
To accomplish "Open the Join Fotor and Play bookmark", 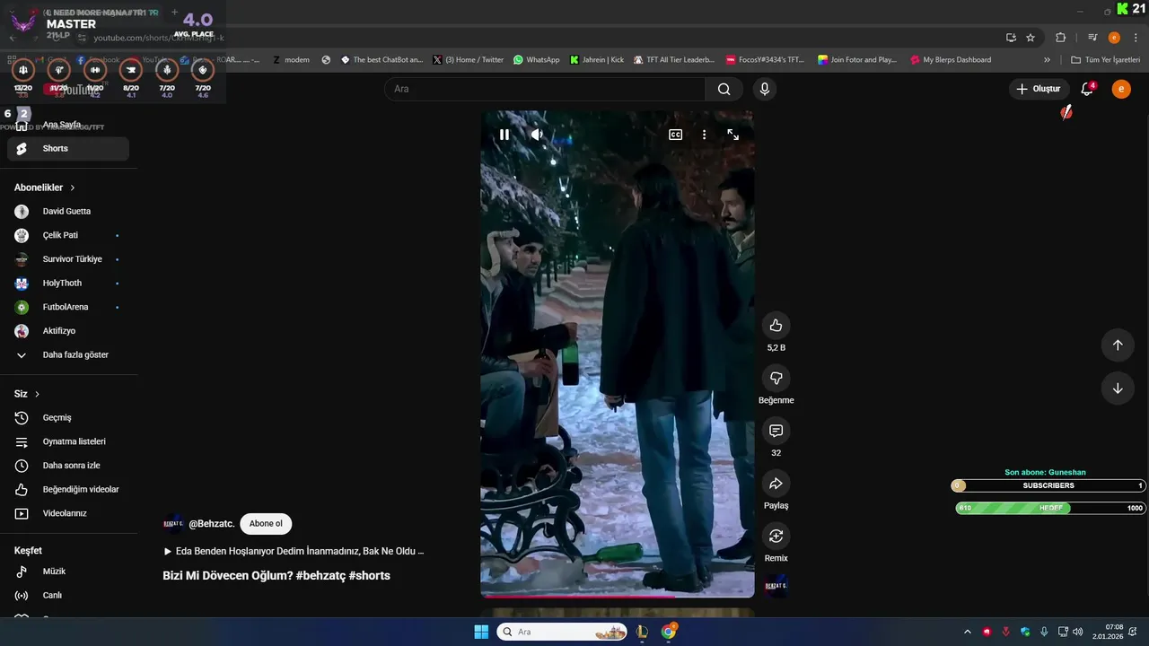I will [857, 60].
